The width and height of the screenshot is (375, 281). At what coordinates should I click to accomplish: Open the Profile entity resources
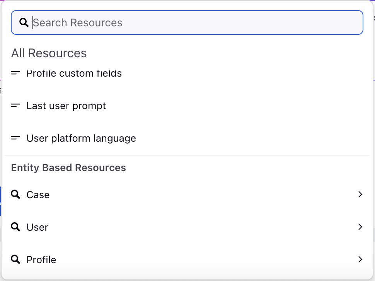(x=187, y=260)
